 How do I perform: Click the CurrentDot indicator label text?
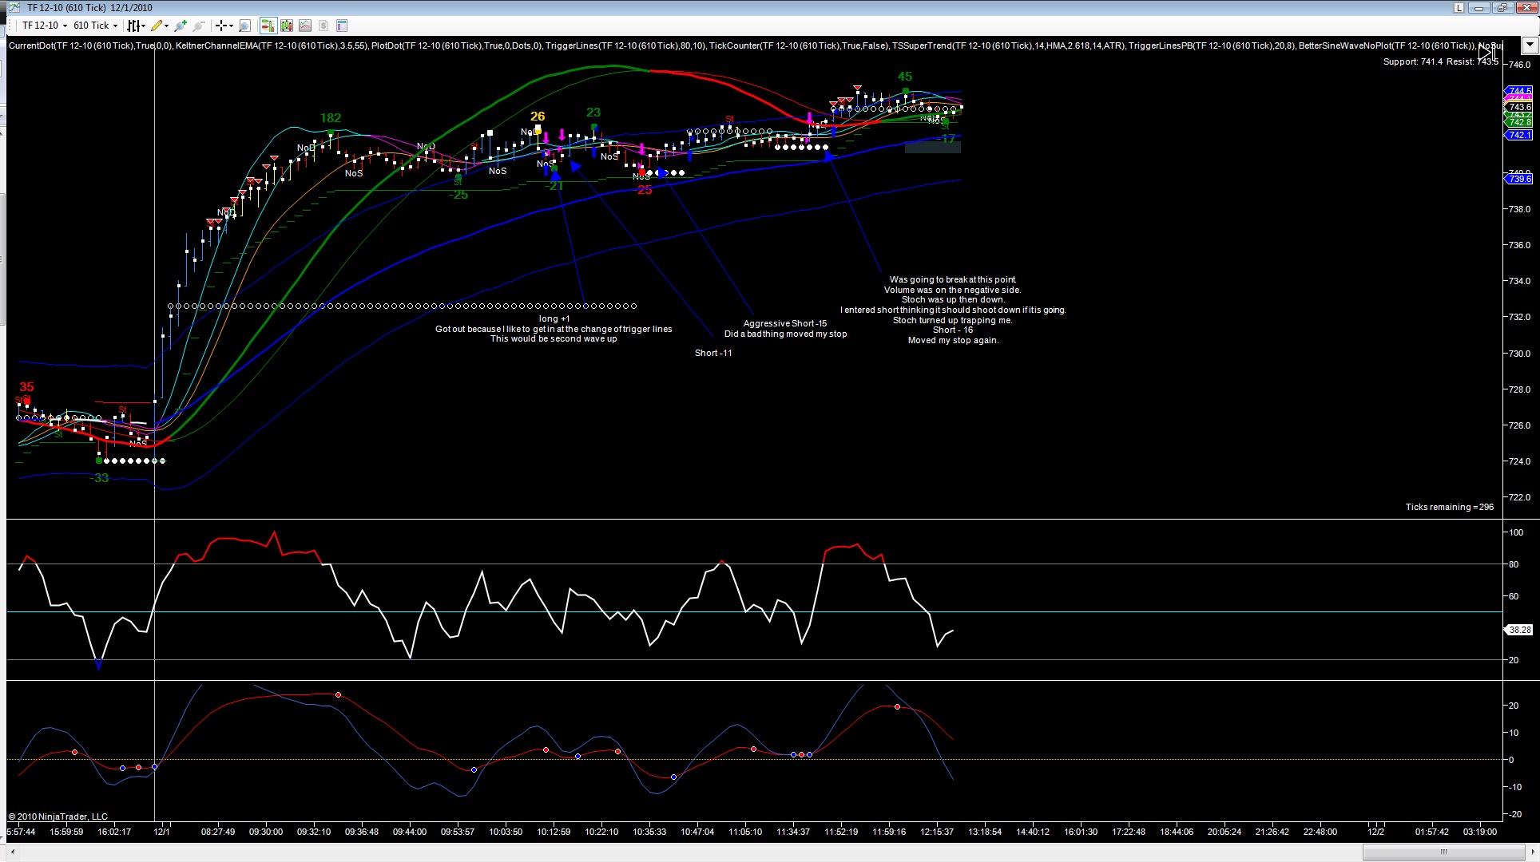[91, 45]
